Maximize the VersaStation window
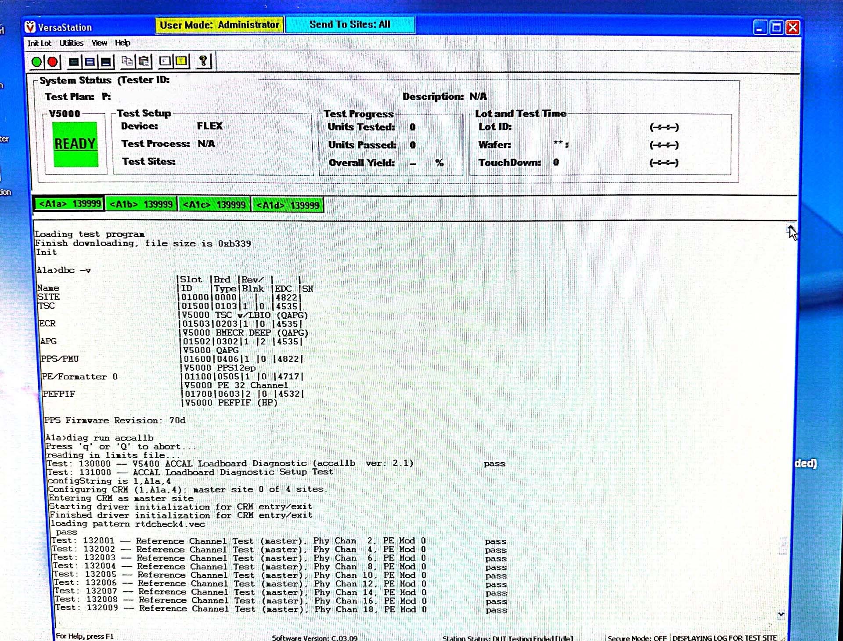This screenshot has width=843, height=641. (x=776, y=27)
